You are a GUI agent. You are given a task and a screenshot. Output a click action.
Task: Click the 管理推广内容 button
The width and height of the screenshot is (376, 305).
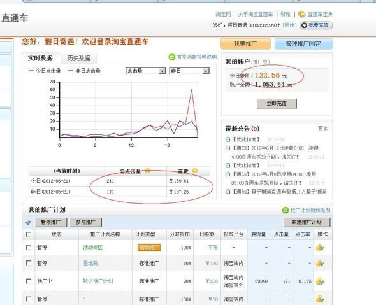click(303, 44)
